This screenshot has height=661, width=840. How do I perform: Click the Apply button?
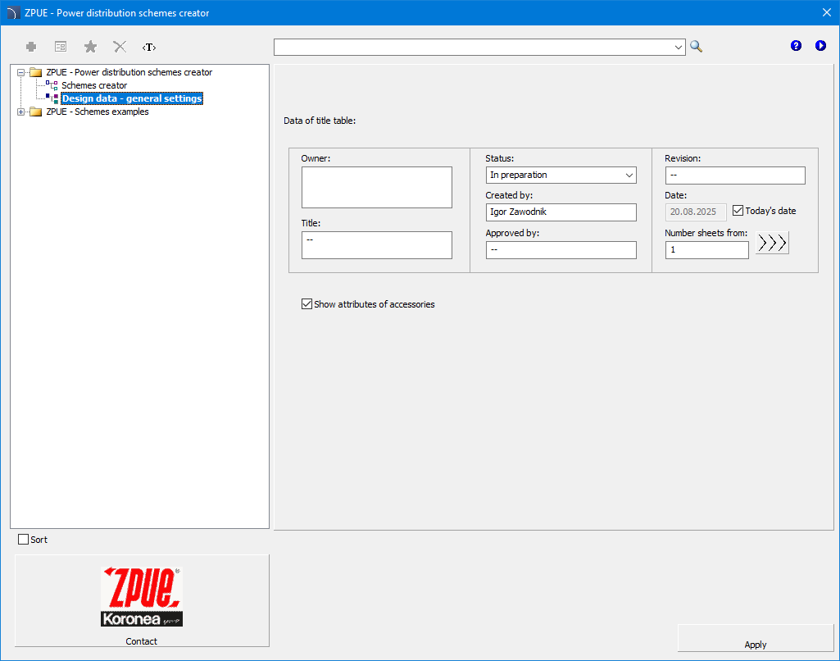click(x=756, y=638)
